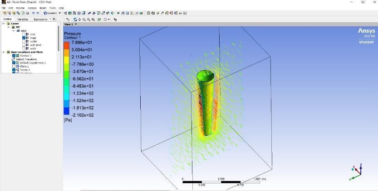Insert a Text object from toolbar
The width and height of the screenshot is (378, 191).
point(89,13)
